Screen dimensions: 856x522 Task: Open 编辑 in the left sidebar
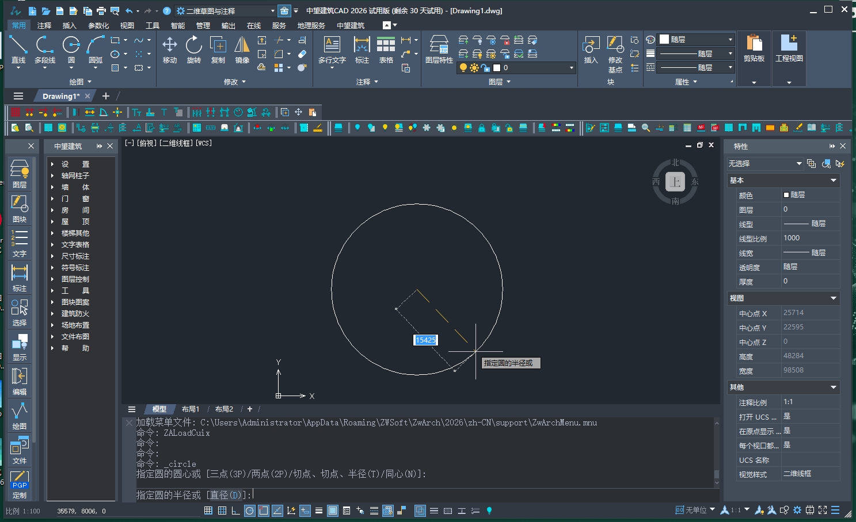click(x=20, y=381)
